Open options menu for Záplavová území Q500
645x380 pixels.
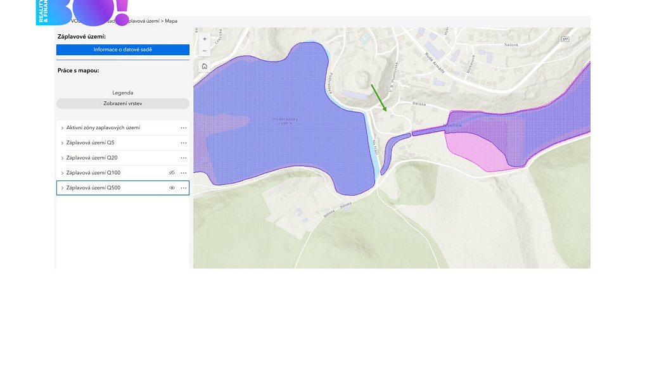point(184,188)
